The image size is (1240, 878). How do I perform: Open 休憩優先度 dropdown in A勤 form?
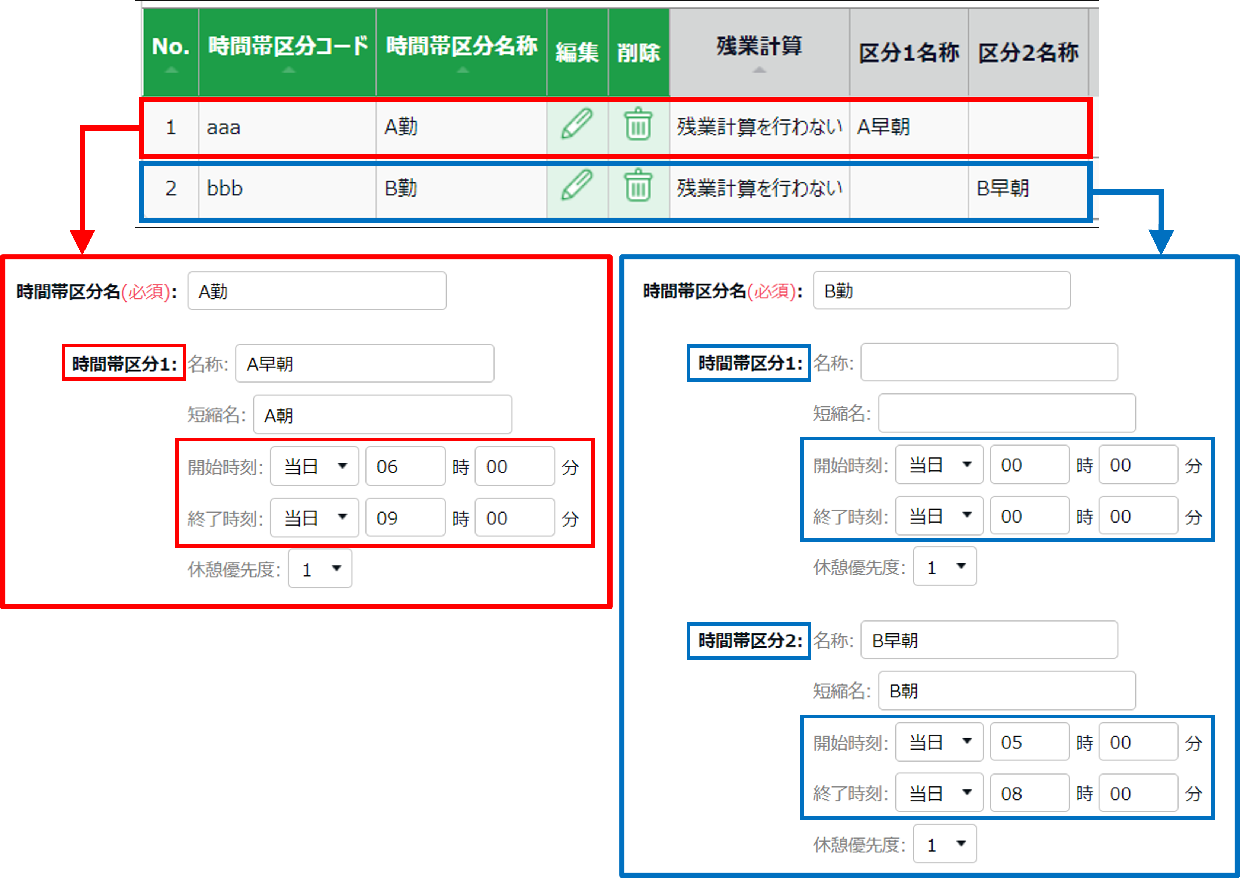point(320,569)
